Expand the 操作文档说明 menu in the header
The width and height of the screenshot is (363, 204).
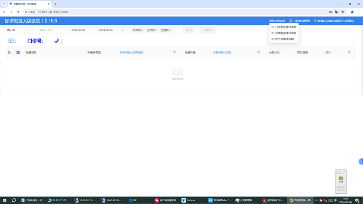point(277,21)
